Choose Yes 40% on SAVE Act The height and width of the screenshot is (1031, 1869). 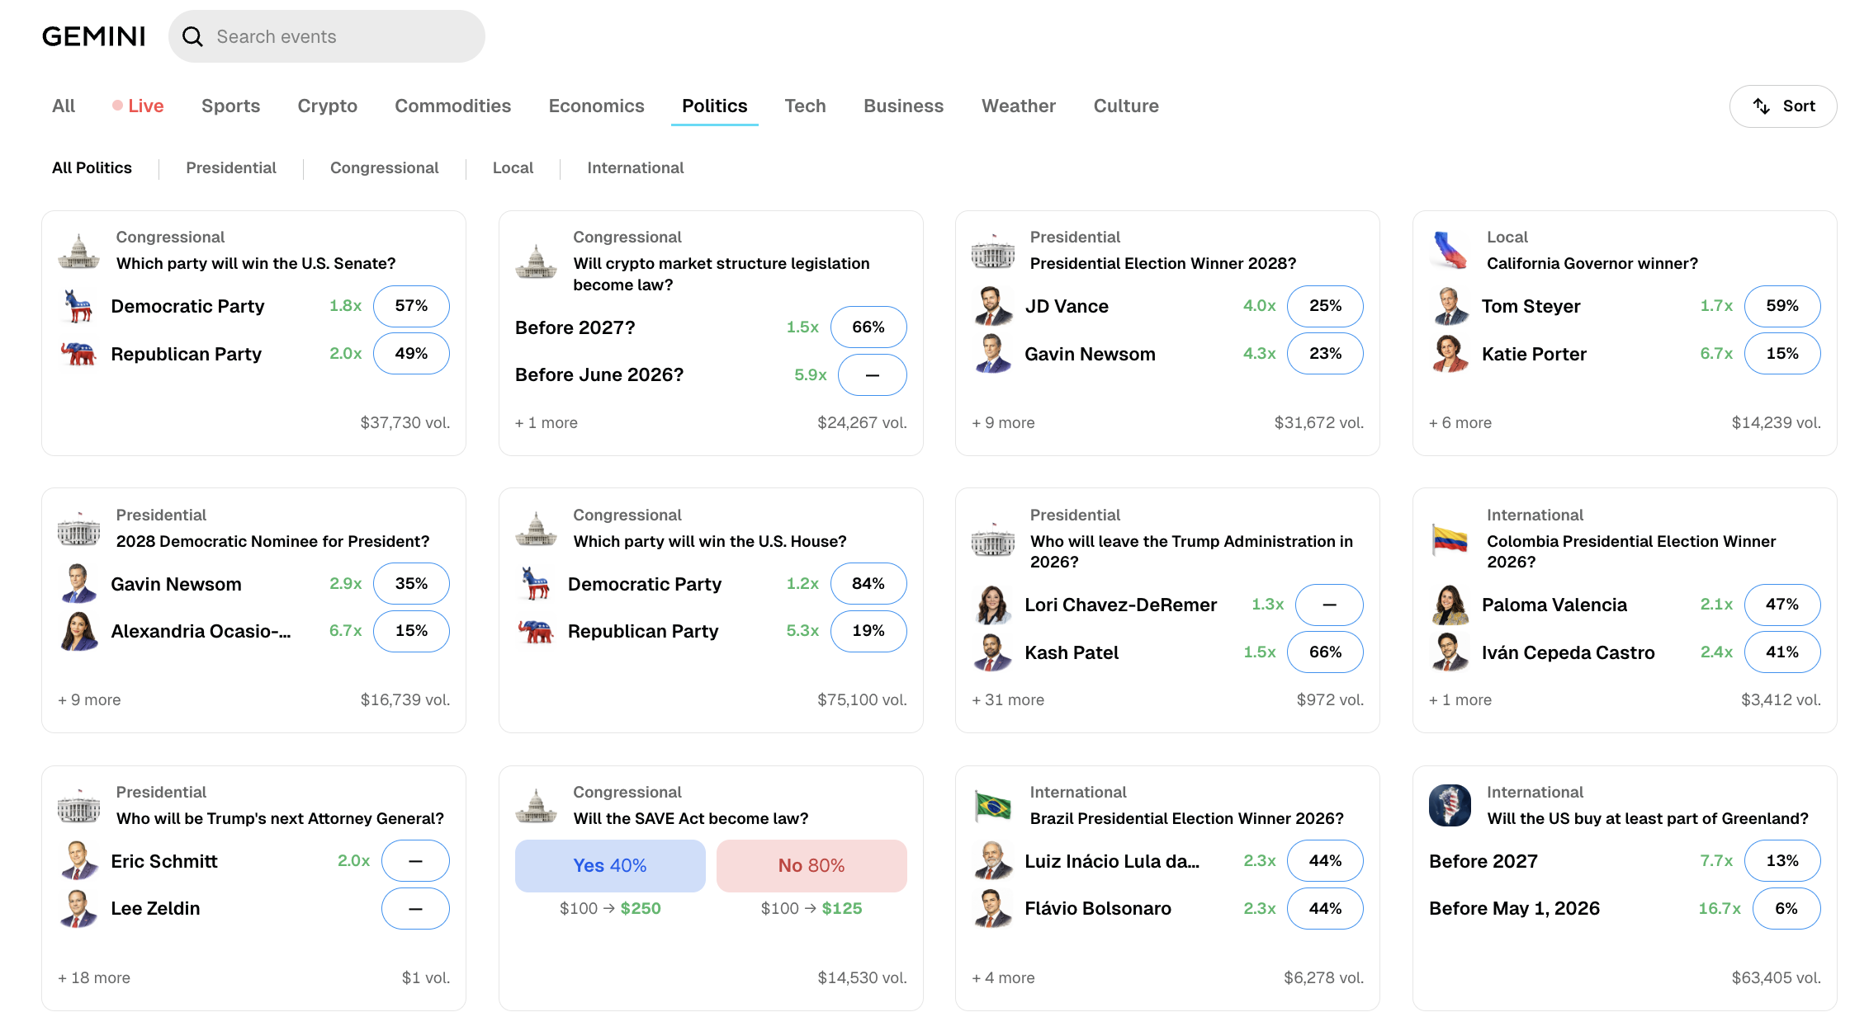(610, 865)
